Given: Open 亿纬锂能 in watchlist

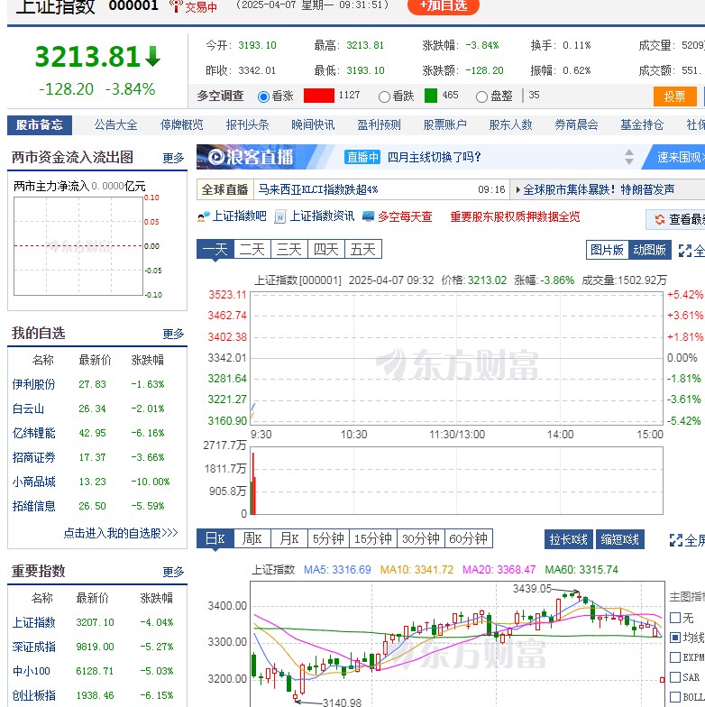Looking at the screenshot, I should (34, 433).
